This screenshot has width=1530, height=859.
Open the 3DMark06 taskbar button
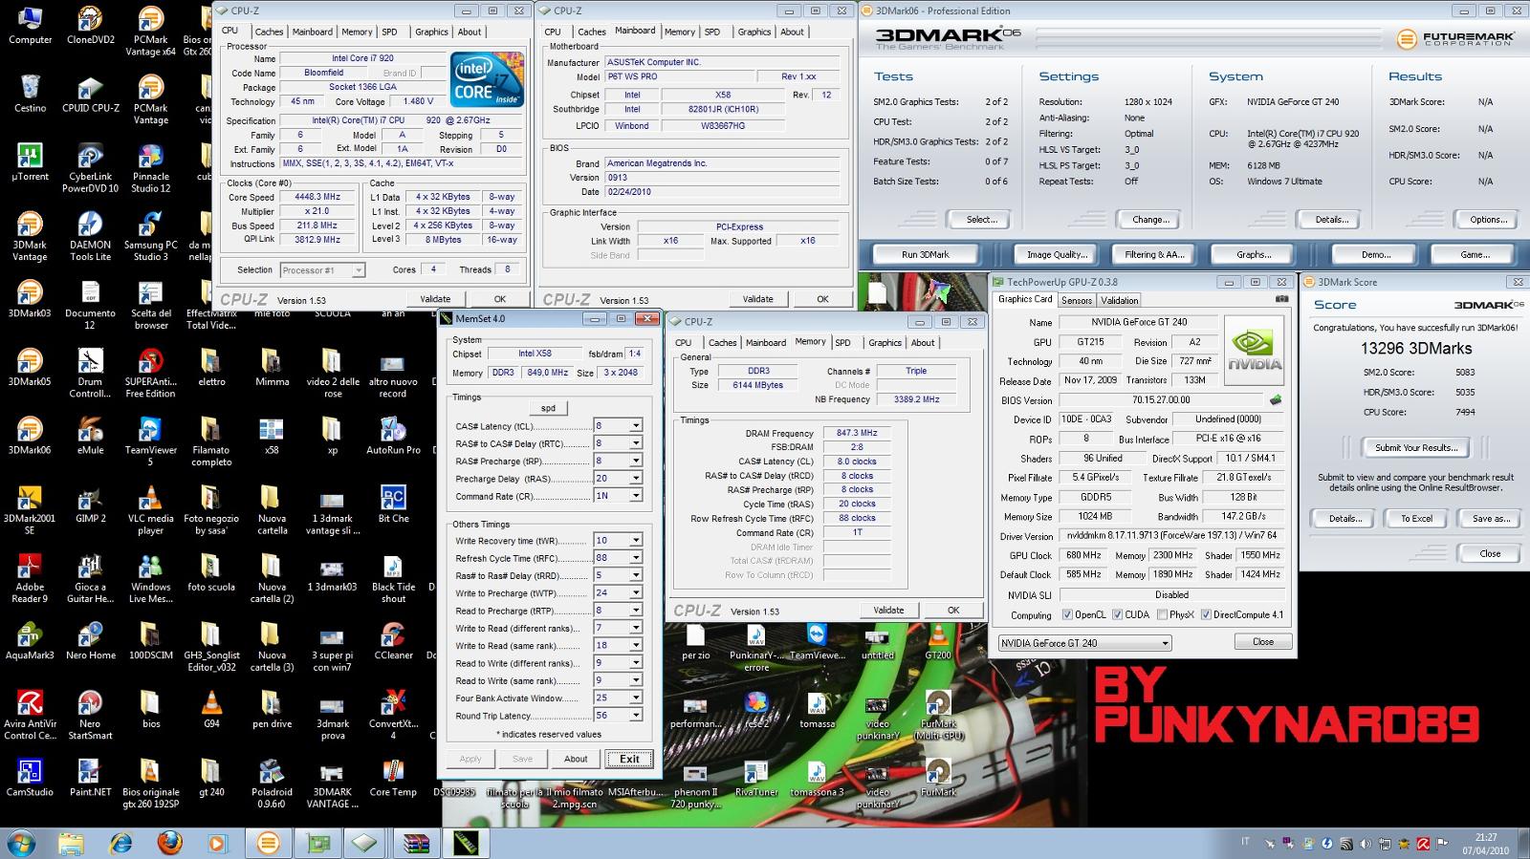(269, 843)
